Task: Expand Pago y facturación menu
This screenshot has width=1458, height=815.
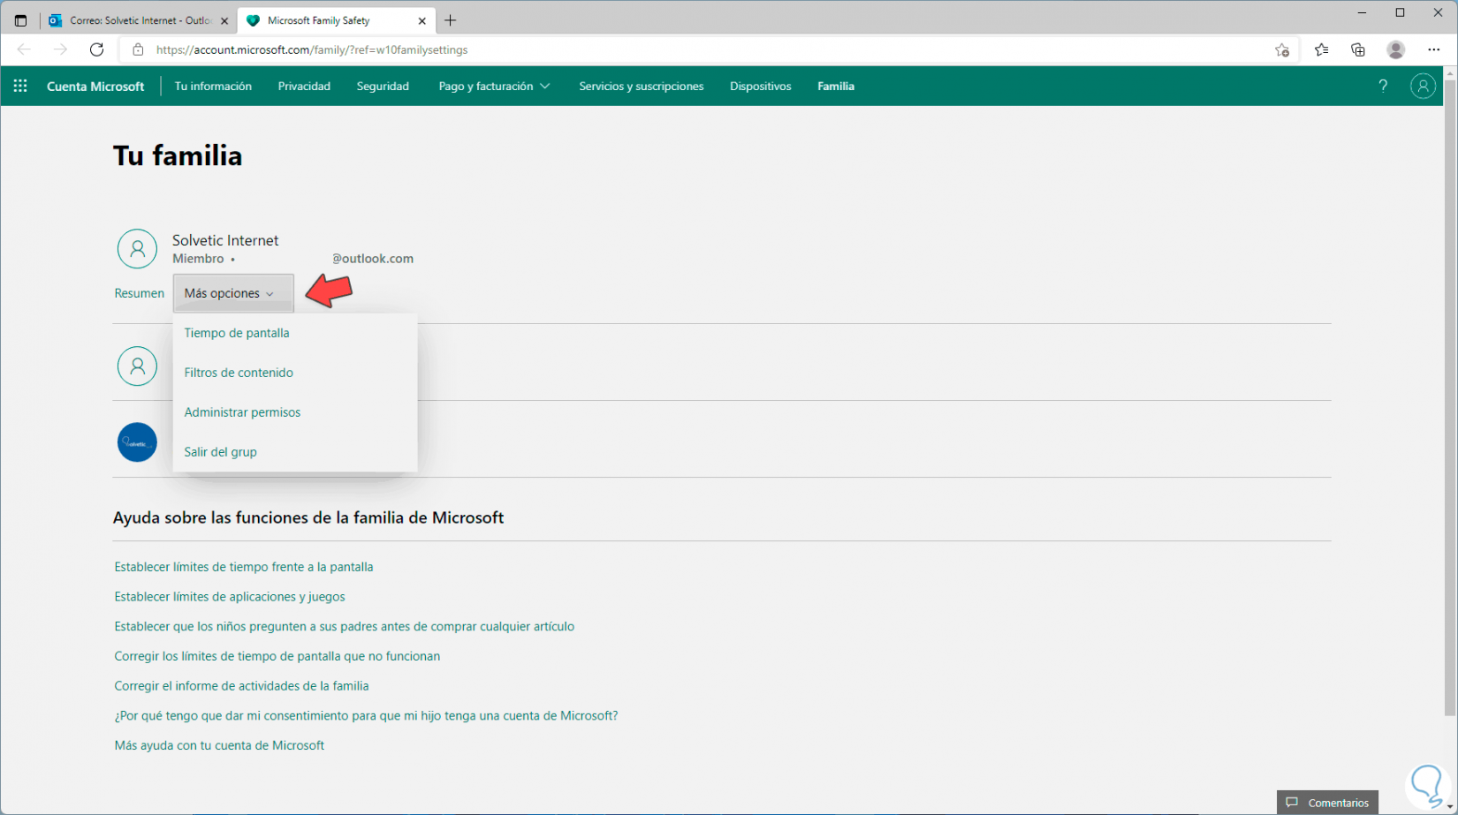Action: click(494, 86)
